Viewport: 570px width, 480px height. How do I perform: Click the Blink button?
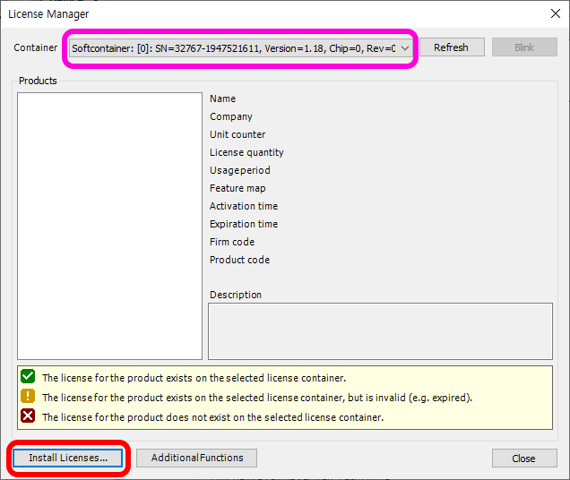click(x=523, y=47)
